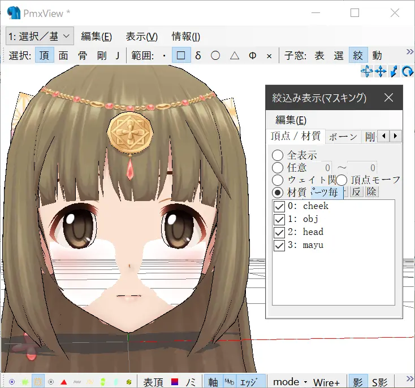Open the 編集(E) menu in main window
Screen dimensions: 415x388
tap(96, 36)
